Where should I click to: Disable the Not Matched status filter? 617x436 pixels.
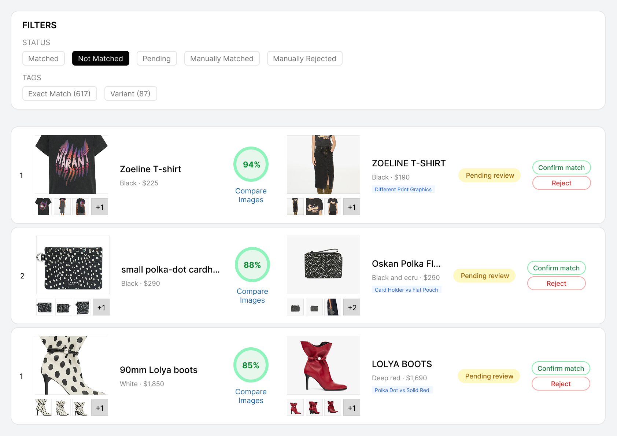tap(100, 58)
